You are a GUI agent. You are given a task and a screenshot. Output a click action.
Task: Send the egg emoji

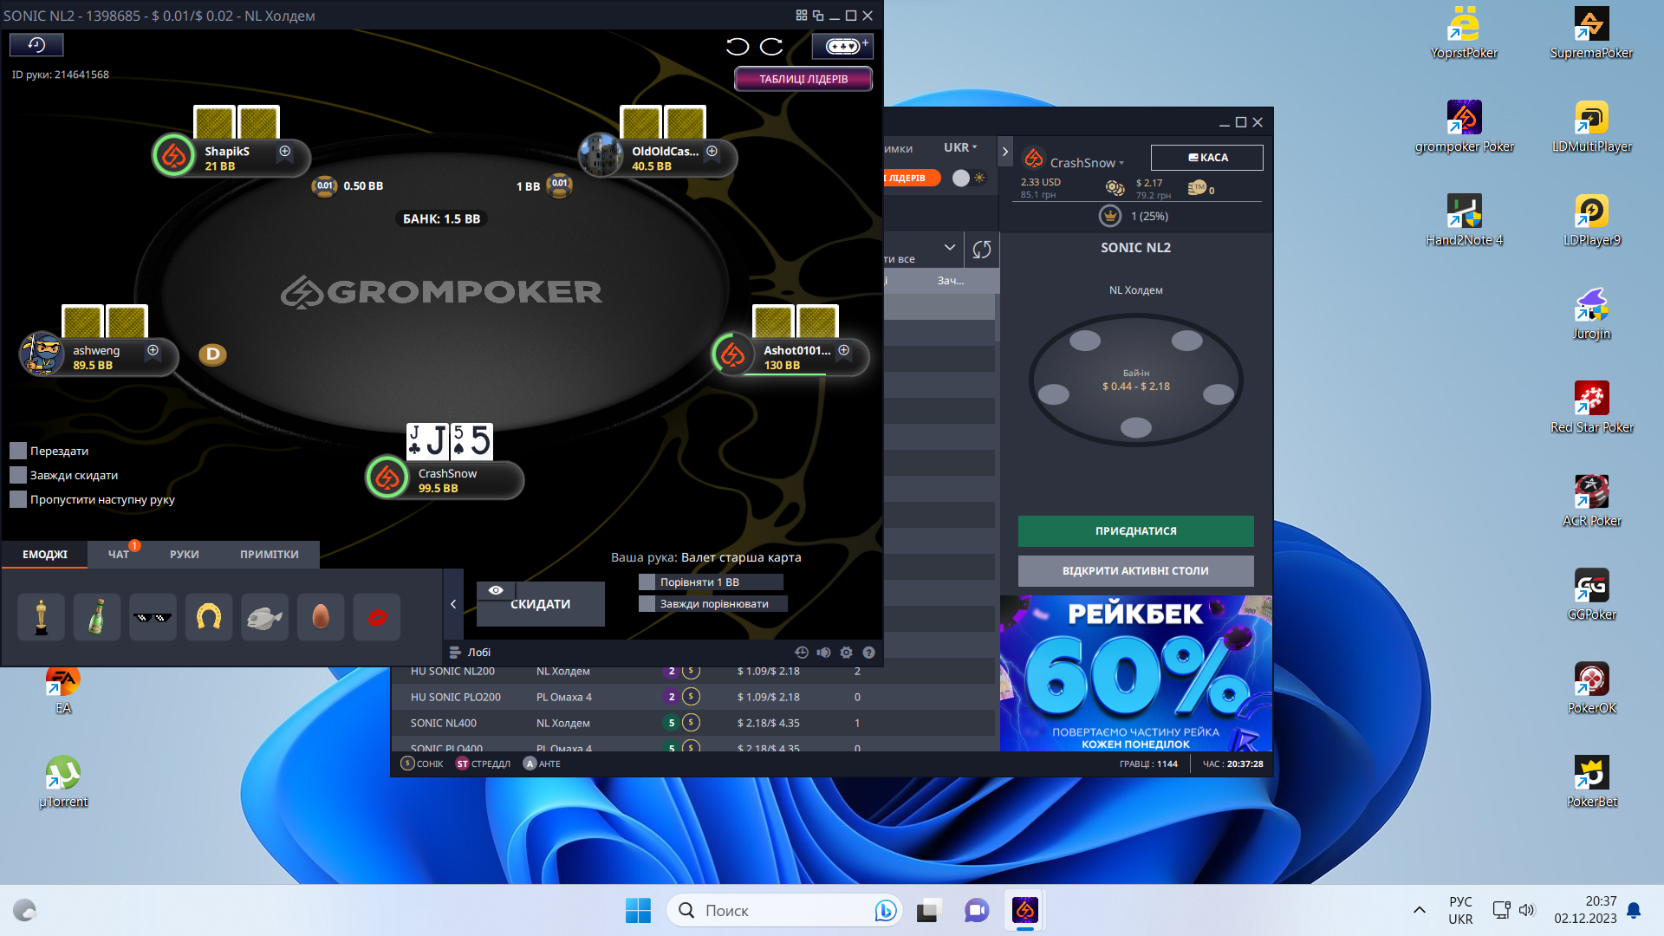coord(321,617)
